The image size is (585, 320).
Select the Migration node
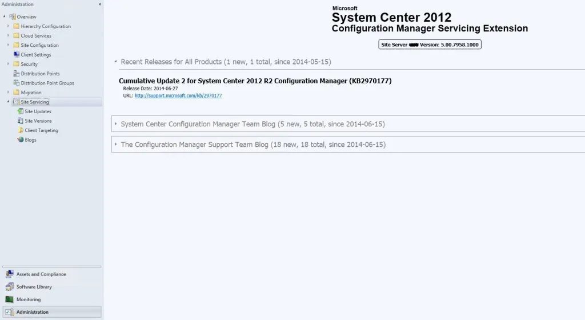click(31, 93)
